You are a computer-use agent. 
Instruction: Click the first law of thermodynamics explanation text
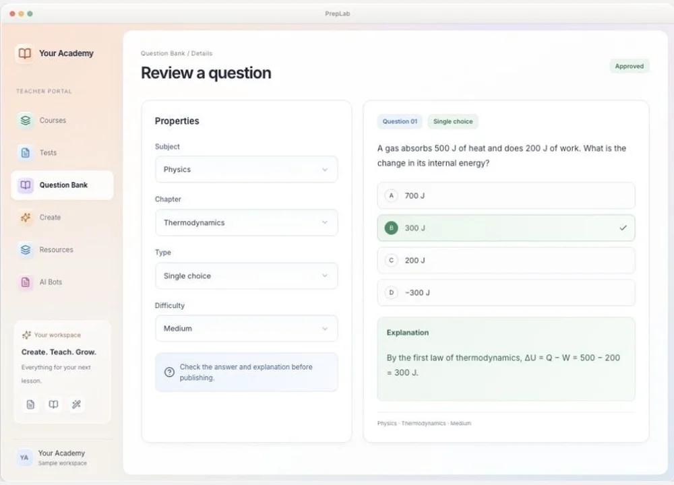(x=503, y=365)
